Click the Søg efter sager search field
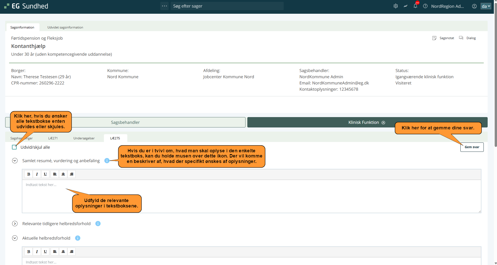Screen dimensions: 497x265 (227, 6)
